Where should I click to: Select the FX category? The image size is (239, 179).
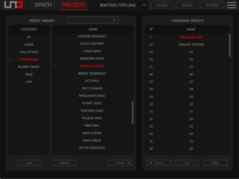point(29,37)
